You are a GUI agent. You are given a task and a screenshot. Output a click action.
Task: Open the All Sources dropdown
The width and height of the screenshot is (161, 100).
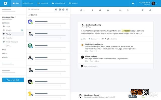(x=48, y=15)
